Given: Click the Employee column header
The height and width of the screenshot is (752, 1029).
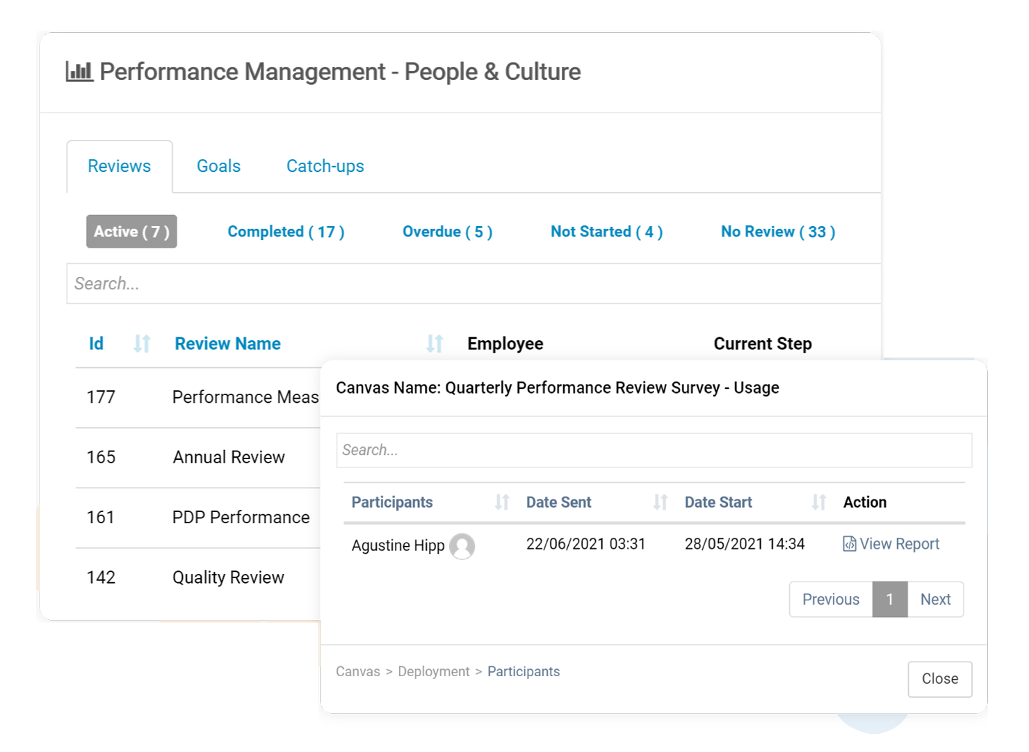Looking at the screenshot, I should click(505, 344).
